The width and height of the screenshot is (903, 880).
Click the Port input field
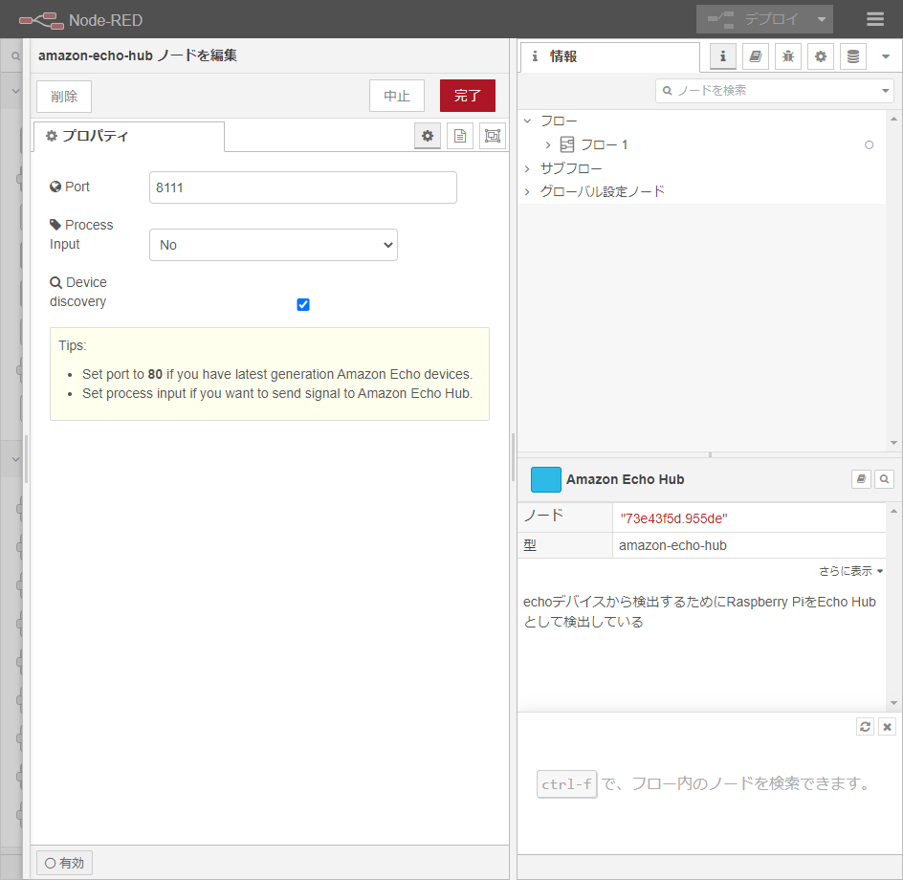(303, 187)
